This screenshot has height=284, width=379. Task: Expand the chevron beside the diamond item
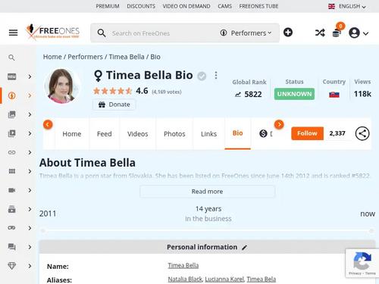[x=30, y=266]
